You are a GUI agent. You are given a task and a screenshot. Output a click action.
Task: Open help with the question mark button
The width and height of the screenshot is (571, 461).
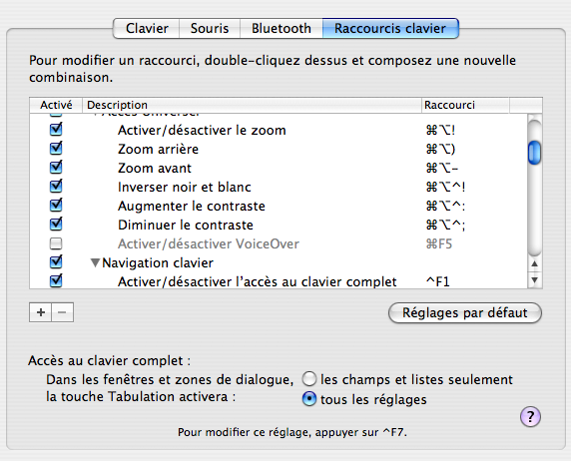(530, 416)
